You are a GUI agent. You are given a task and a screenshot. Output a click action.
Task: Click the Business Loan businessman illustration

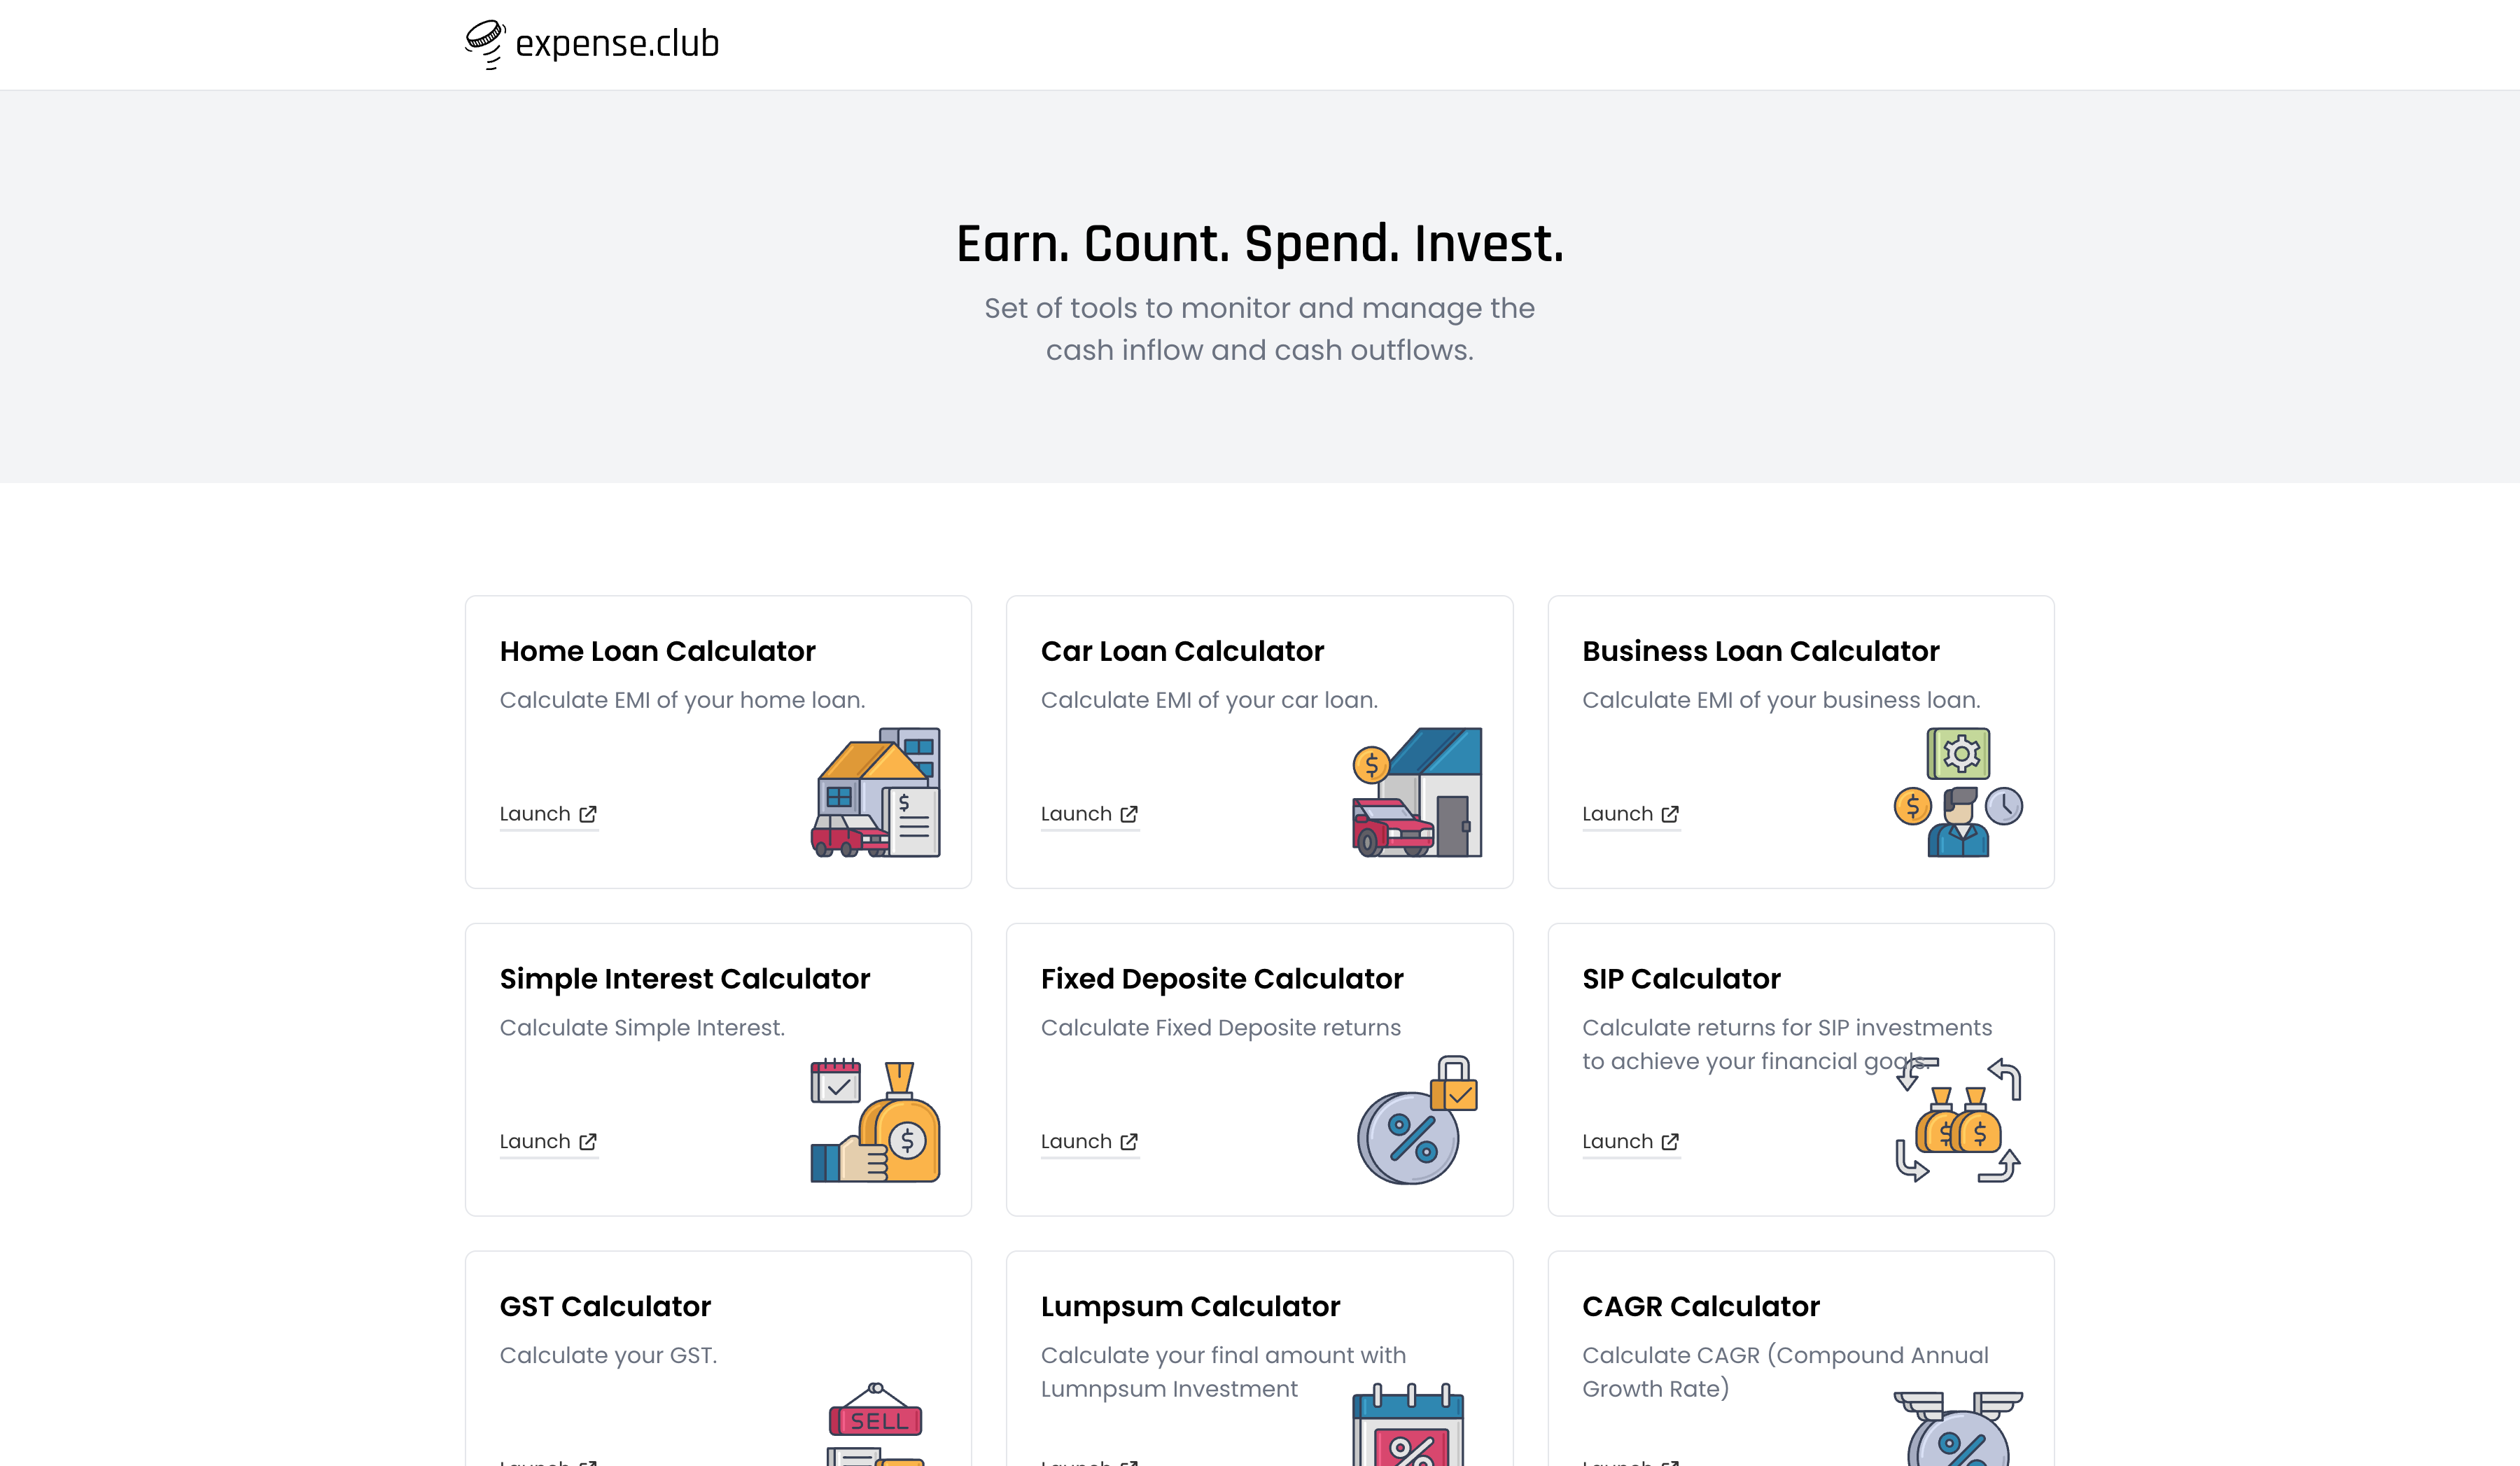[1958, 792]
